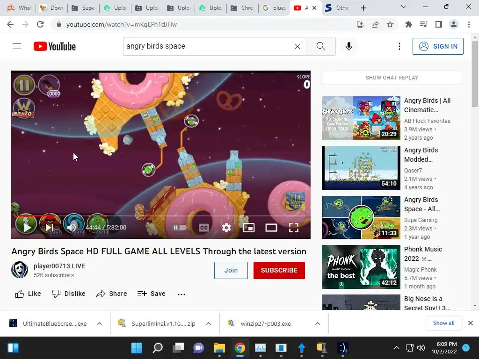
Task: Click the share this page icon
Action: coord(375,24)
